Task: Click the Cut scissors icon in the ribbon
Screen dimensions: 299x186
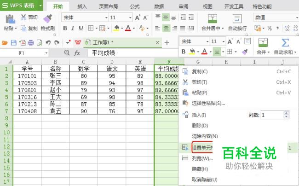Action: 23,17
